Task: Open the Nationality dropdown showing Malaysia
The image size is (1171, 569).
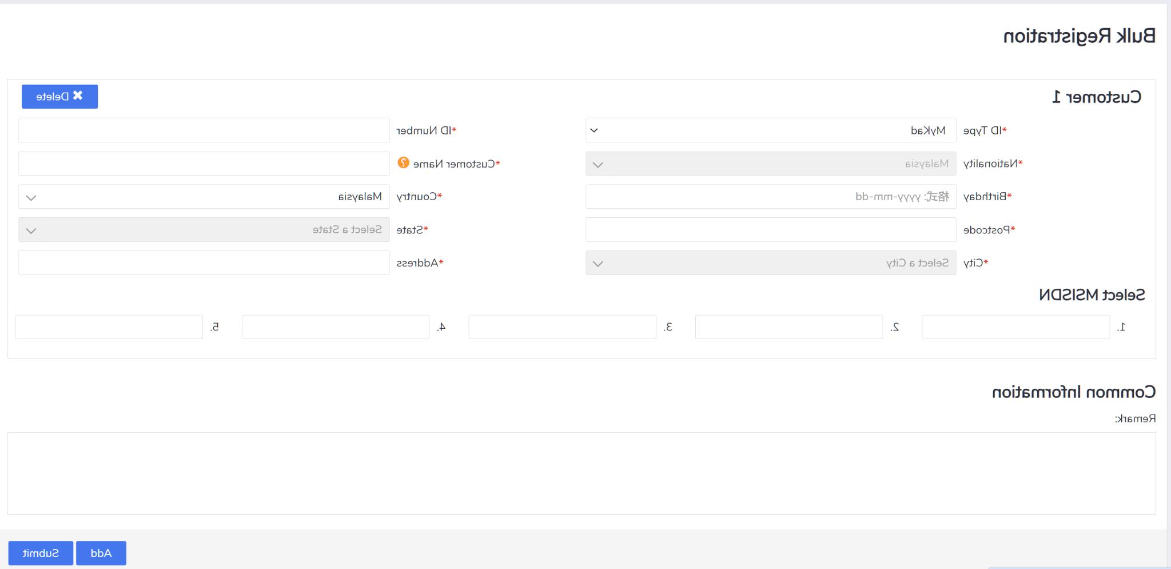Action: (771, 164)
